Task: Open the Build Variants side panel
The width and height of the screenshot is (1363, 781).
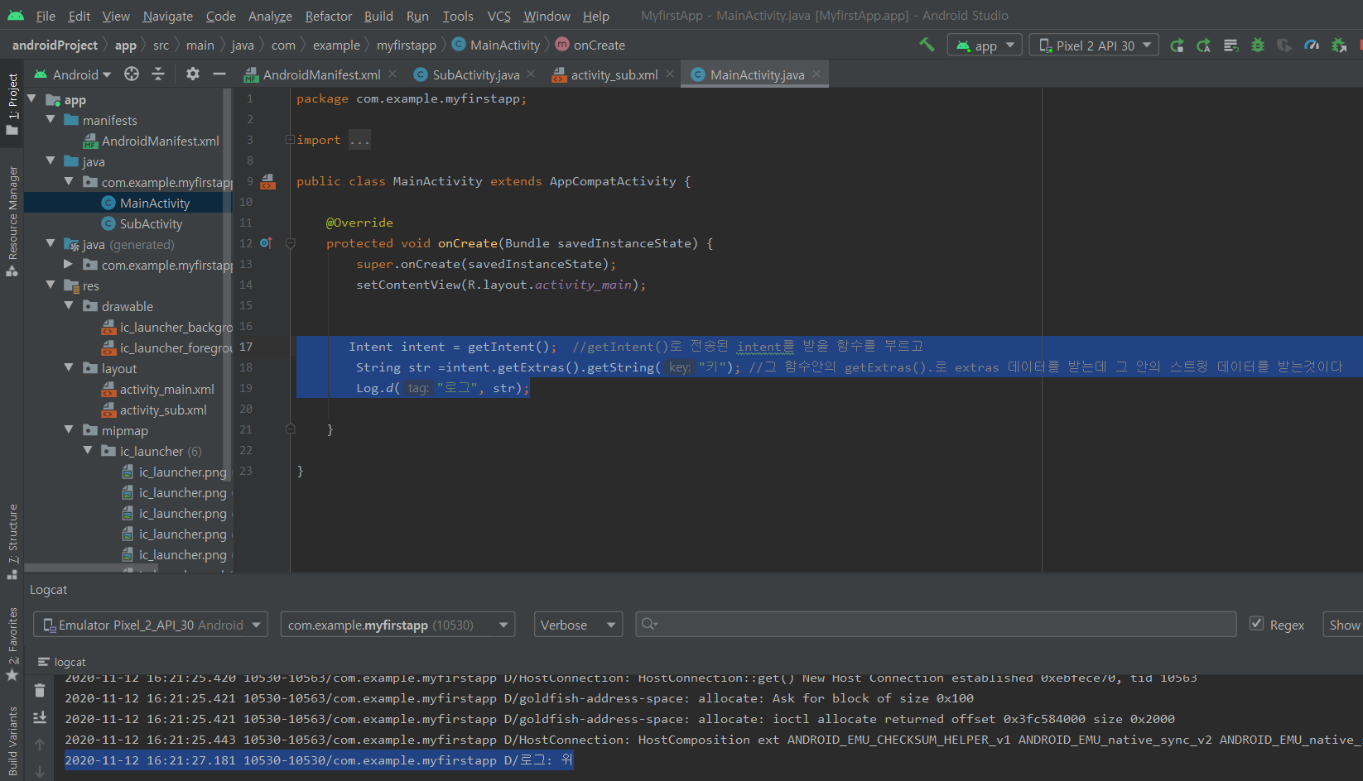Action: pos(12,742)
